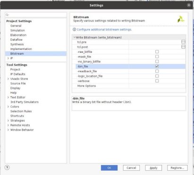
Task: Click the Cancel button
Action: pos(131,168)
